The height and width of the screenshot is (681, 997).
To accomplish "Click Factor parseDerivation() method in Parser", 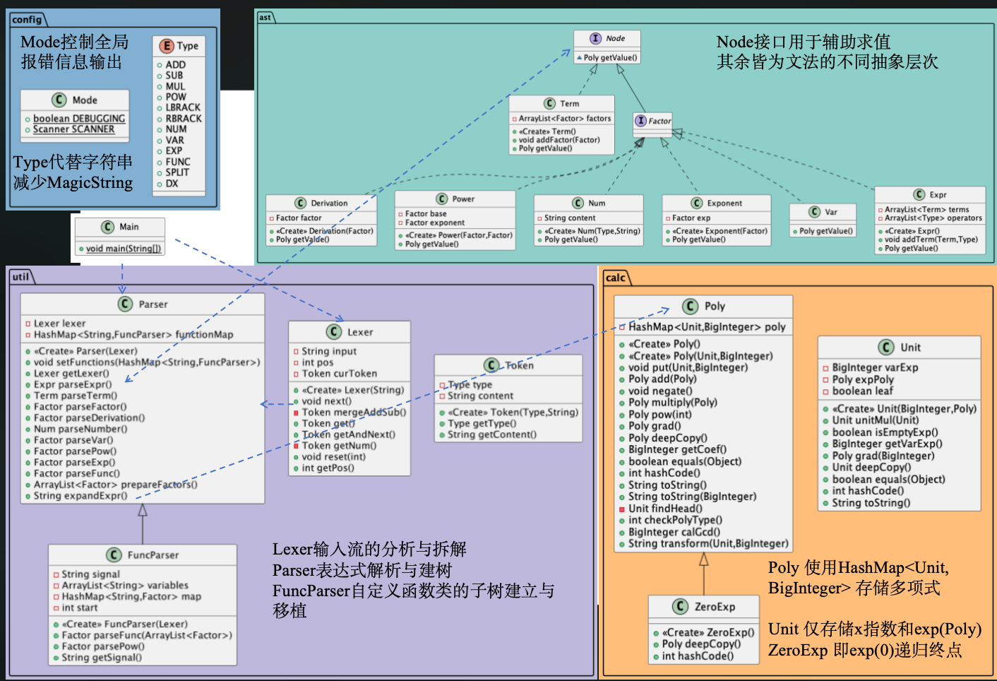I will tap(89, 418).
